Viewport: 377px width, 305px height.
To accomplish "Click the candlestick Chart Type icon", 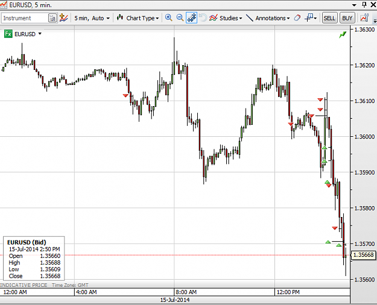I will tap(120, 18).
